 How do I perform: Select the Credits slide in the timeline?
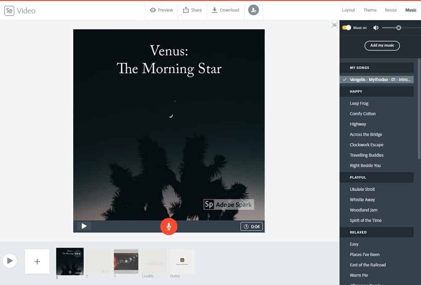coord(154,261)
